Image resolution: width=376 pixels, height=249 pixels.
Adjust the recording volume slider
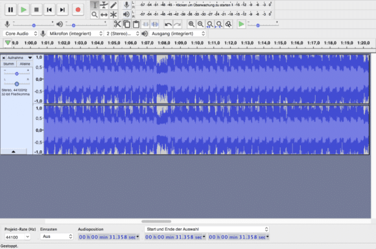pos(34,25)
